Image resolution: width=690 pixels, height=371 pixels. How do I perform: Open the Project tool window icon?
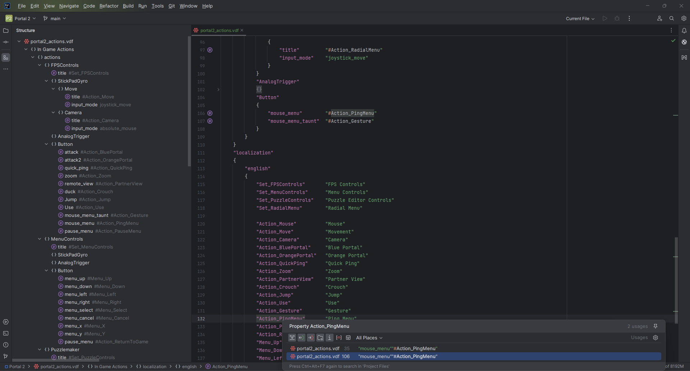tap(6, 31)
